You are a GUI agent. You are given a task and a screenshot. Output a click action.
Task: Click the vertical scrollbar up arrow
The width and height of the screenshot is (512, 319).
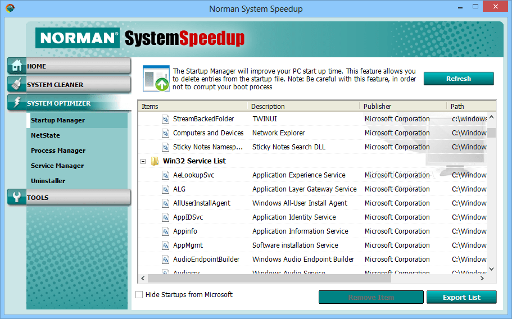(x=491, y=117)
